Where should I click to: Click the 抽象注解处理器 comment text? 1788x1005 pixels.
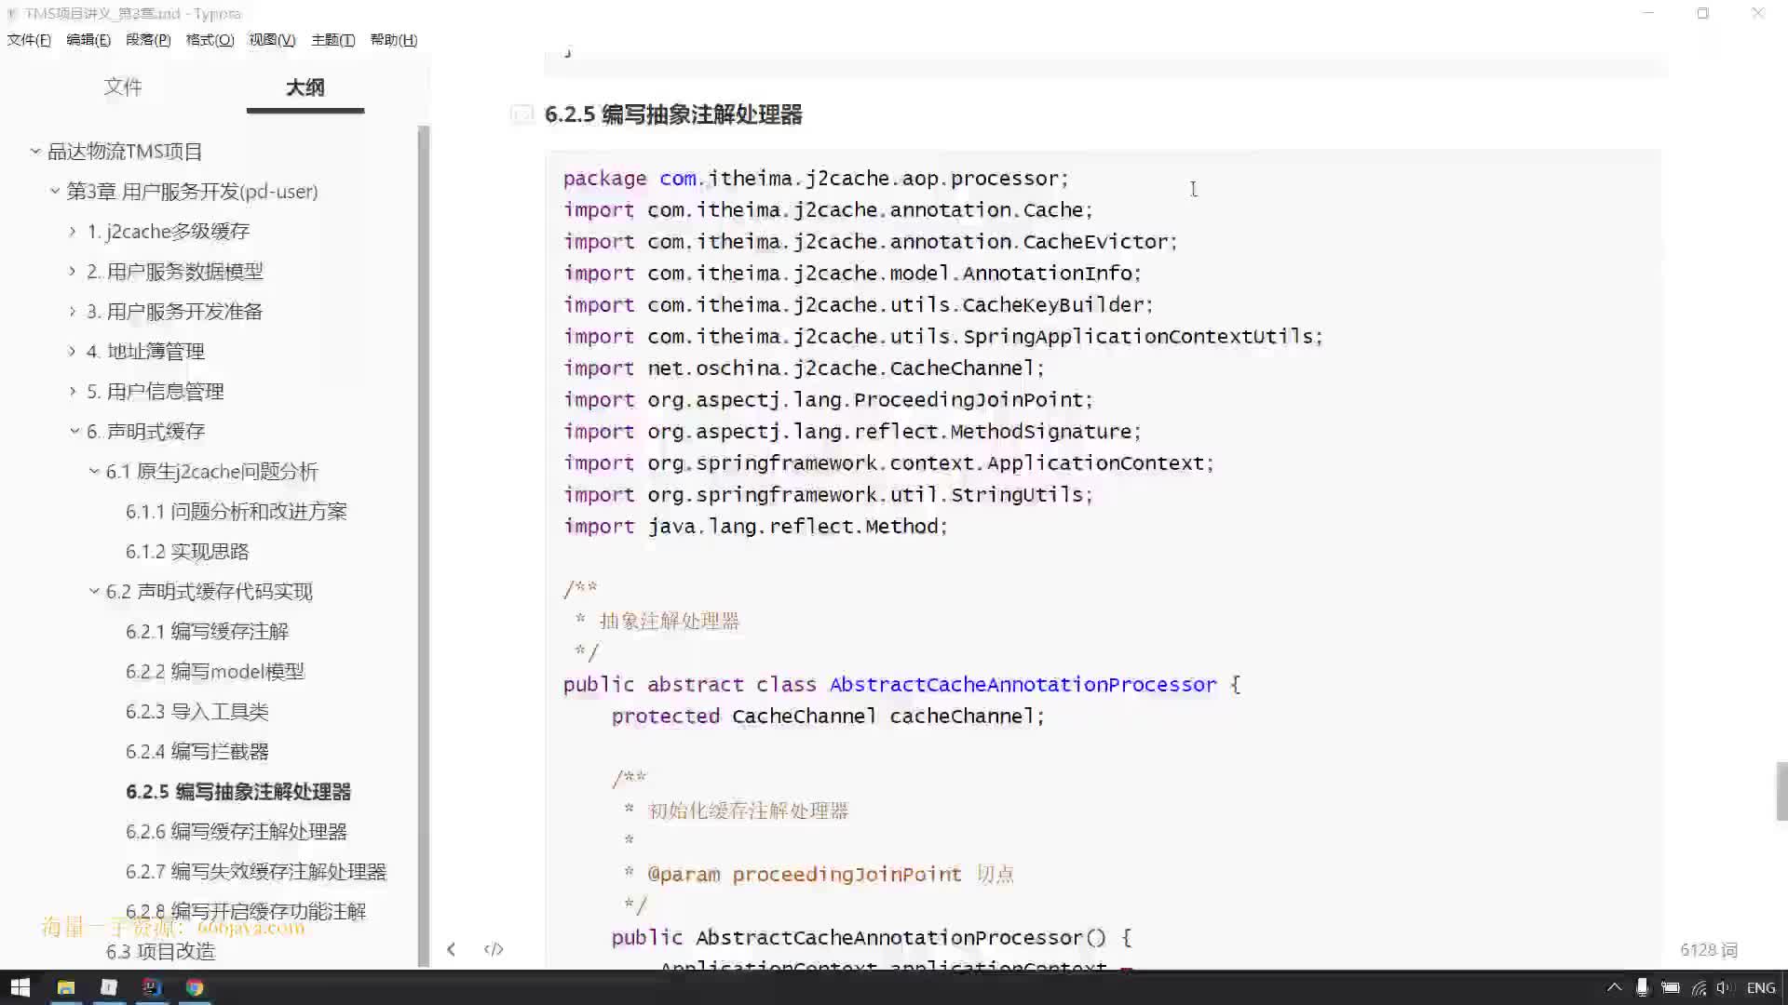tap(669, 621)
